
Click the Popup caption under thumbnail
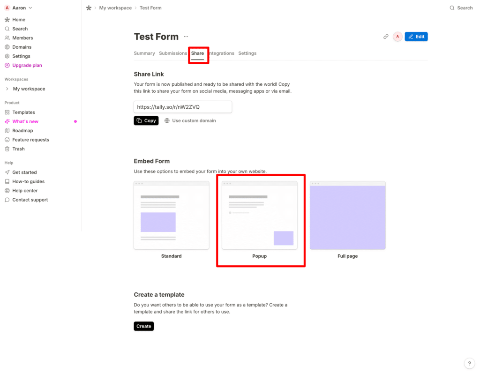(260, 256)
